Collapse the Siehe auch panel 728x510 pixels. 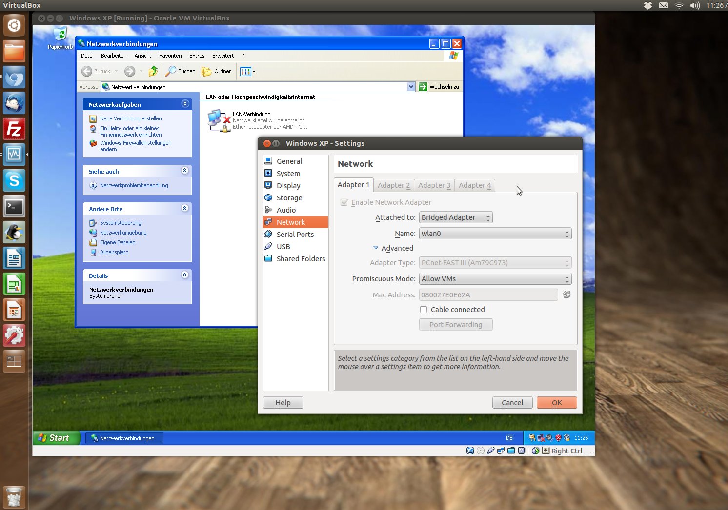tap(185, 170)
